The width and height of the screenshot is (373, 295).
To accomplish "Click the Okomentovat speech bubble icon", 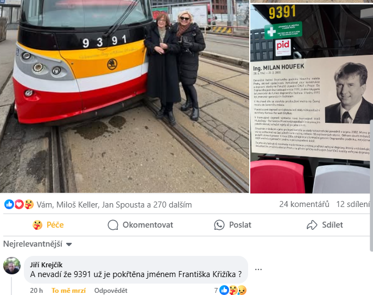I will pyautogui.click(x=113, y=225).
